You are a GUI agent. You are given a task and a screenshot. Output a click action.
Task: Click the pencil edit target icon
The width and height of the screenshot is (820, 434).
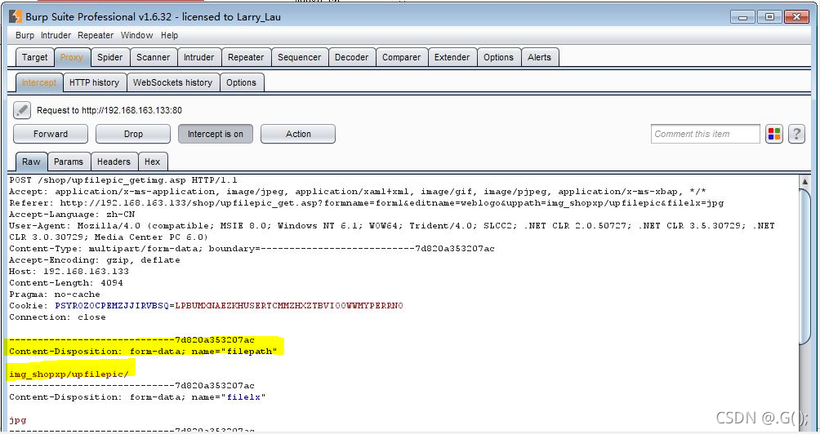pyautogui.click(x=22, y=110)
